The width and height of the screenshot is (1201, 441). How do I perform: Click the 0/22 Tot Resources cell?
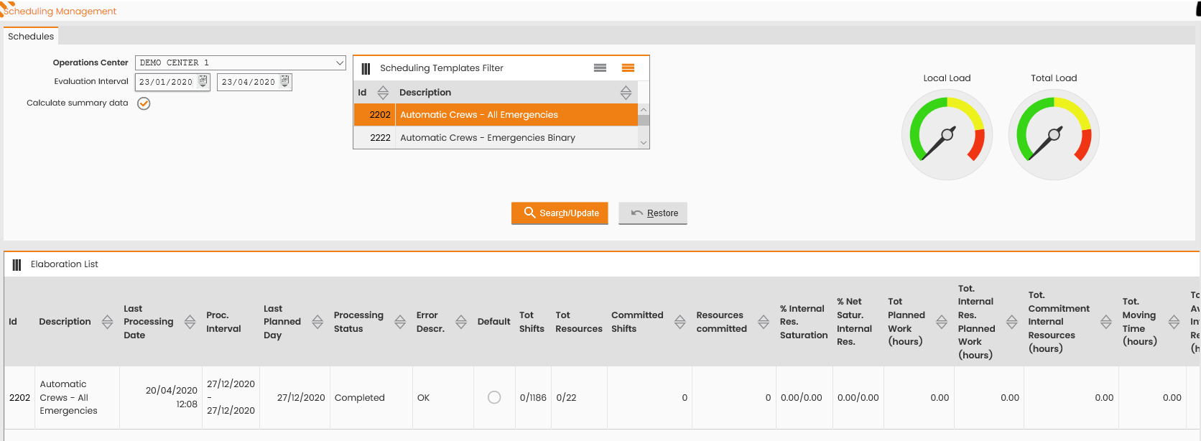click(x=579, y=398)
